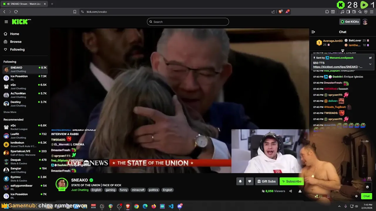
Task: Click the Get KICKs button
Action: pyautogui.click(x=349, y=22)
